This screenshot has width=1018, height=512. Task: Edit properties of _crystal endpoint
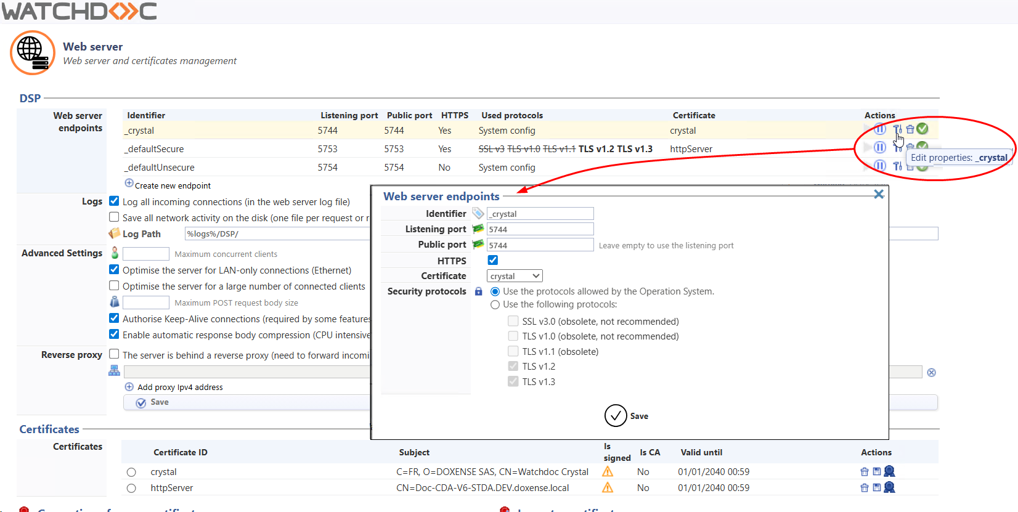897,129
